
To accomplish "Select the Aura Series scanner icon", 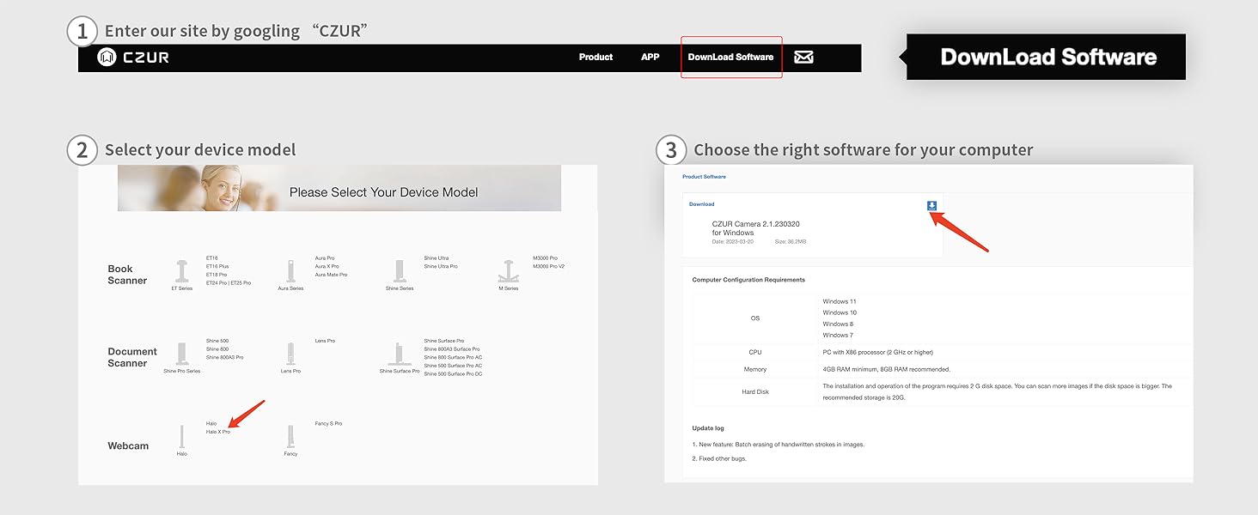I will 290,271.
